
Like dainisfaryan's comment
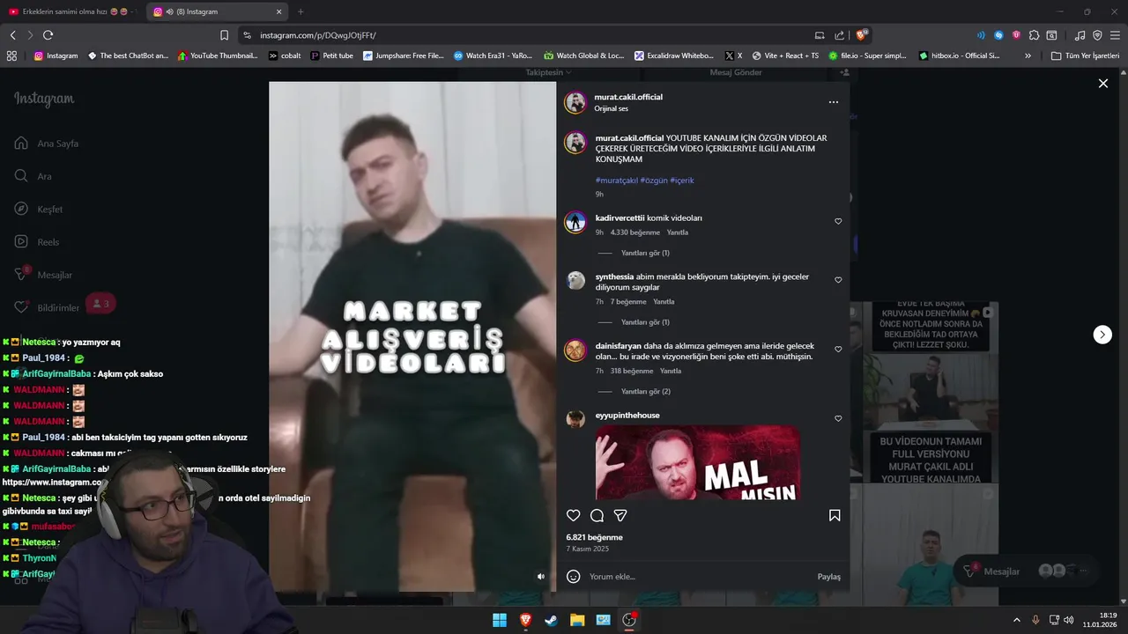838,350
